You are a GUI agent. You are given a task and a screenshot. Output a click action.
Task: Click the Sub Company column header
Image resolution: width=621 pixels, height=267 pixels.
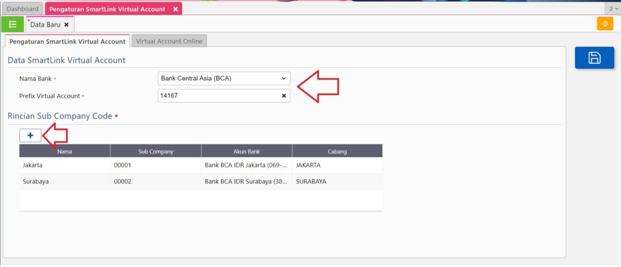tap(156, 151)
